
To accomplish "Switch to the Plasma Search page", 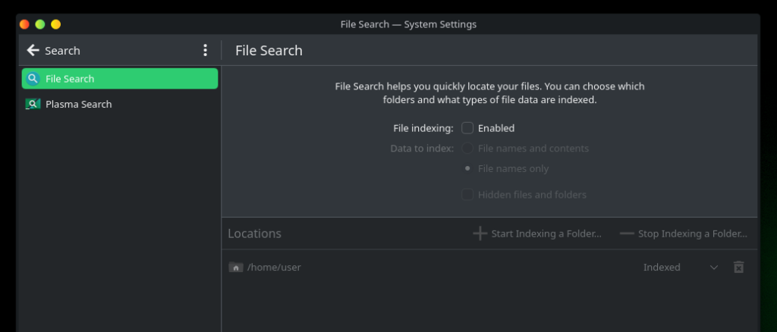I will coord(79,105).
